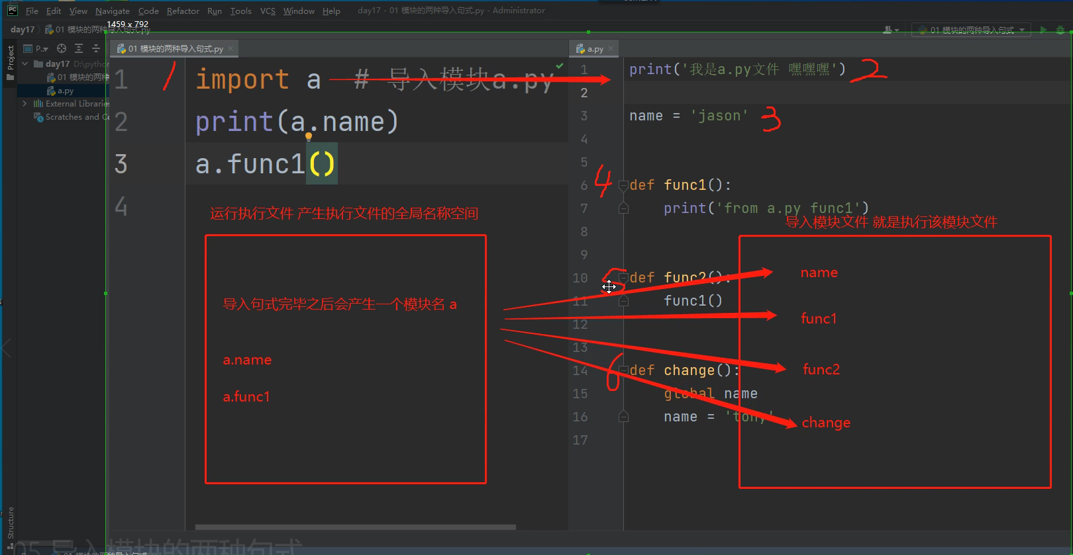Open the Tools menu
Image resolution: width=1073 pixels, height=555 pixels.
click(x=241, y=11)
